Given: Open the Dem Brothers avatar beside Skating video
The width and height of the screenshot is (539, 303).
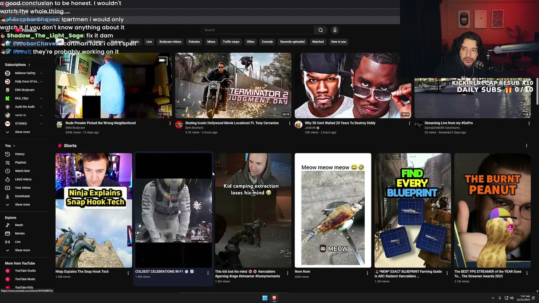Looking at the screenshot, I should [x=179, y=125].
